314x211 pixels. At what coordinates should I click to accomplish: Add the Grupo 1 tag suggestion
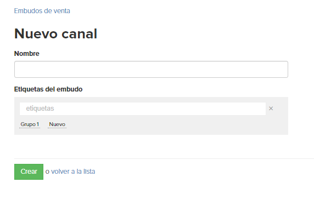click(30, 124)
